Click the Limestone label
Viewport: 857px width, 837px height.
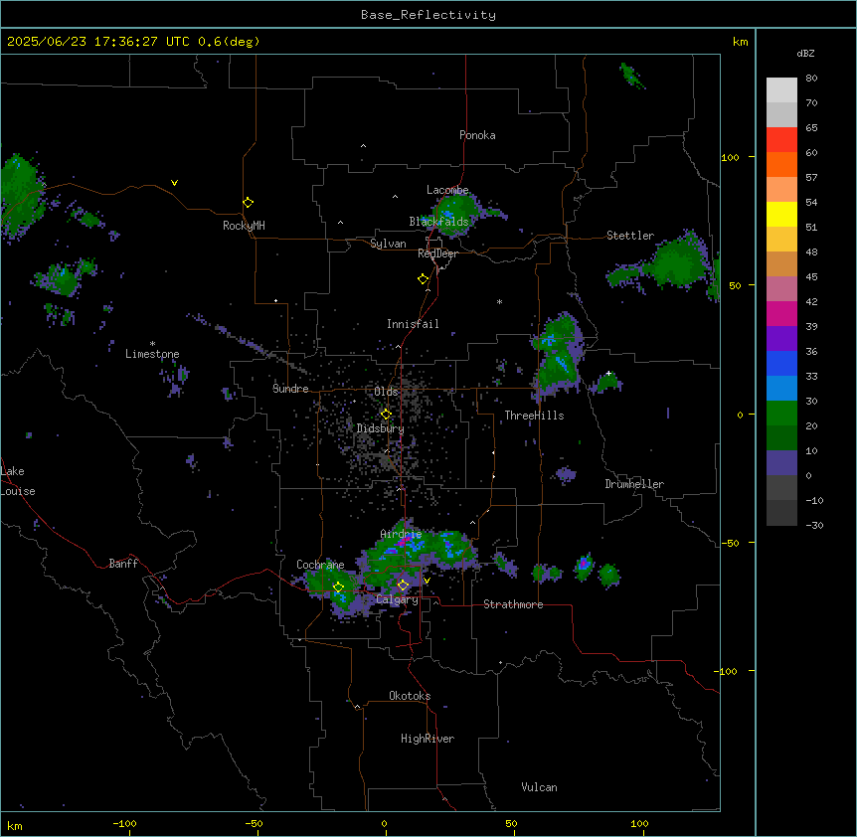[x=152, y=354]
